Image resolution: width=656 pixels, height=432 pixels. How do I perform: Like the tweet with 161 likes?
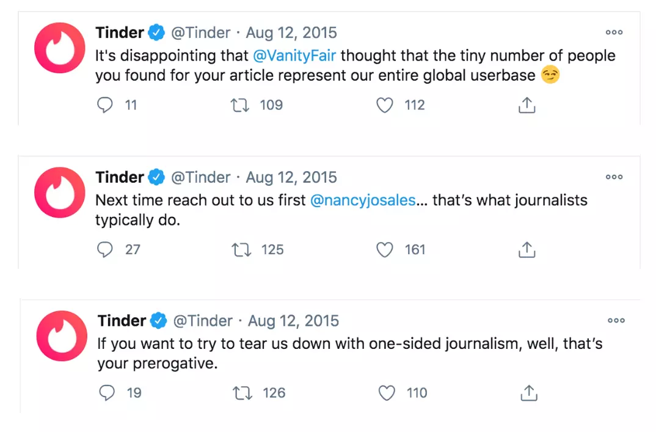(384, 250)
